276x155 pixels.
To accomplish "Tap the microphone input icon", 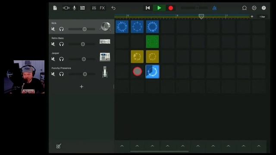I will (x=75, y=8).
